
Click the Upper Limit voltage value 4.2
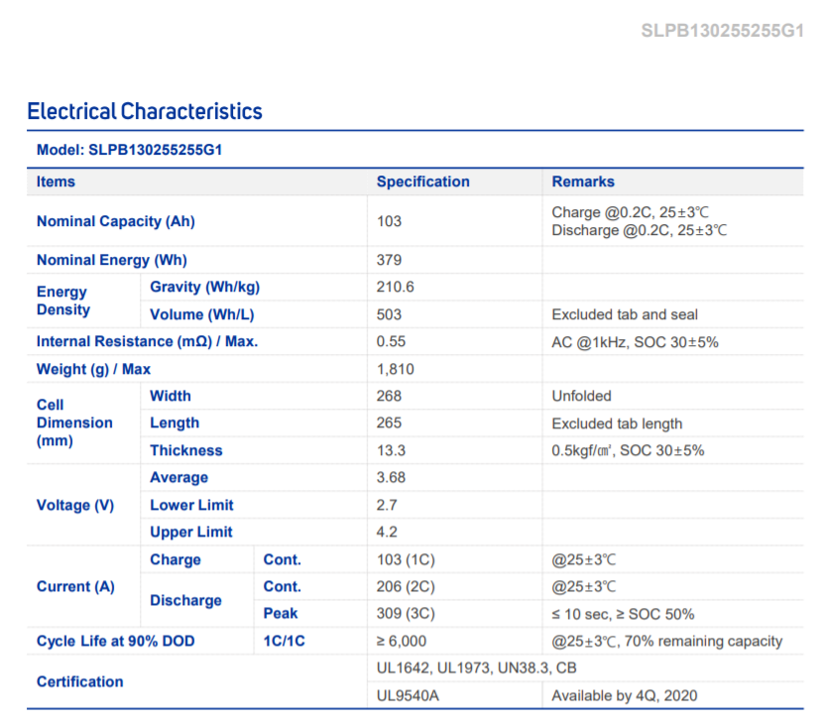(387, 532)
